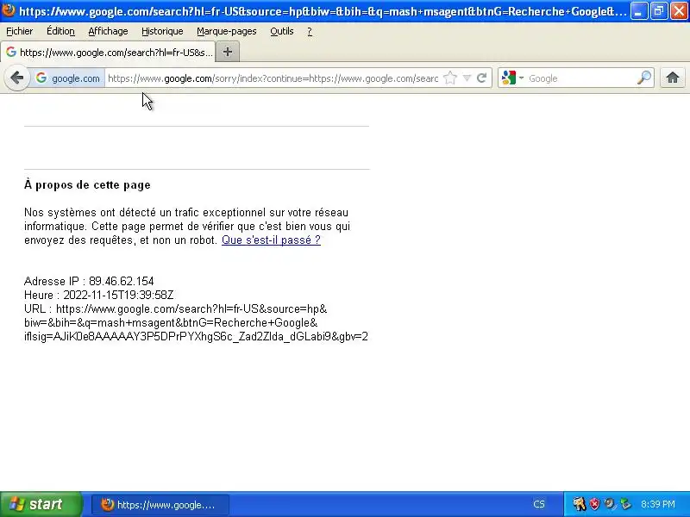This screenshot has height=517, width=690.
Task: Click the grey round tray icon
Action: pos(610,504)
